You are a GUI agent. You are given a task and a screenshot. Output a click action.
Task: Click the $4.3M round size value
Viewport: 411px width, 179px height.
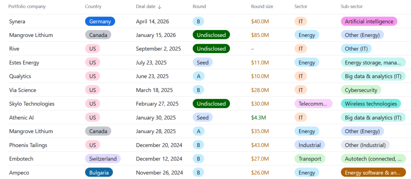pos(258,118)
